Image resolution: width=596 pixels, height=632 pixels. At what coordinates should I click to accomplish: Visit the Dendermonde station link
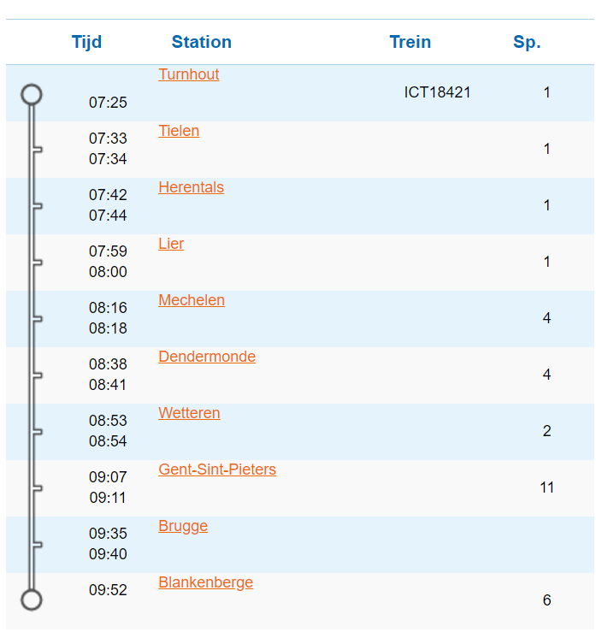click(207, 357)
